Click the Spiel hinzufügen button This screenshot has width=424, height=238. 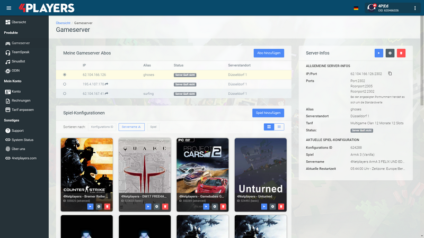click(268, 113)
